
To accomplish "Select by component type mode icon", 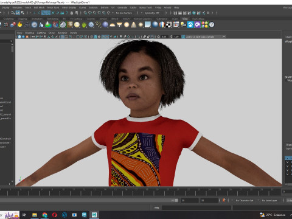I will [23, 13].
